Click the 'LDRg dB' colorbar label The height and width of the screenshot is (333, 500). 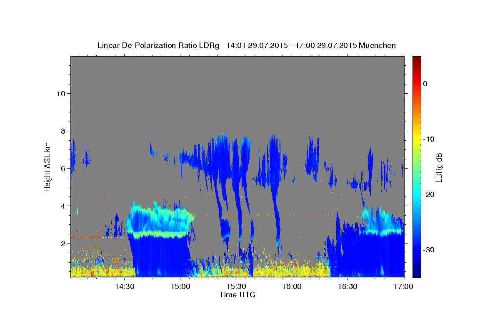[x=439, y=167]
